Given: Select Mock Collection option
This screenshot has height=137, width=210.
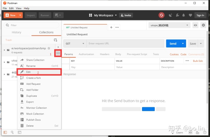Looking at the screenshot, I should point(39,114).
